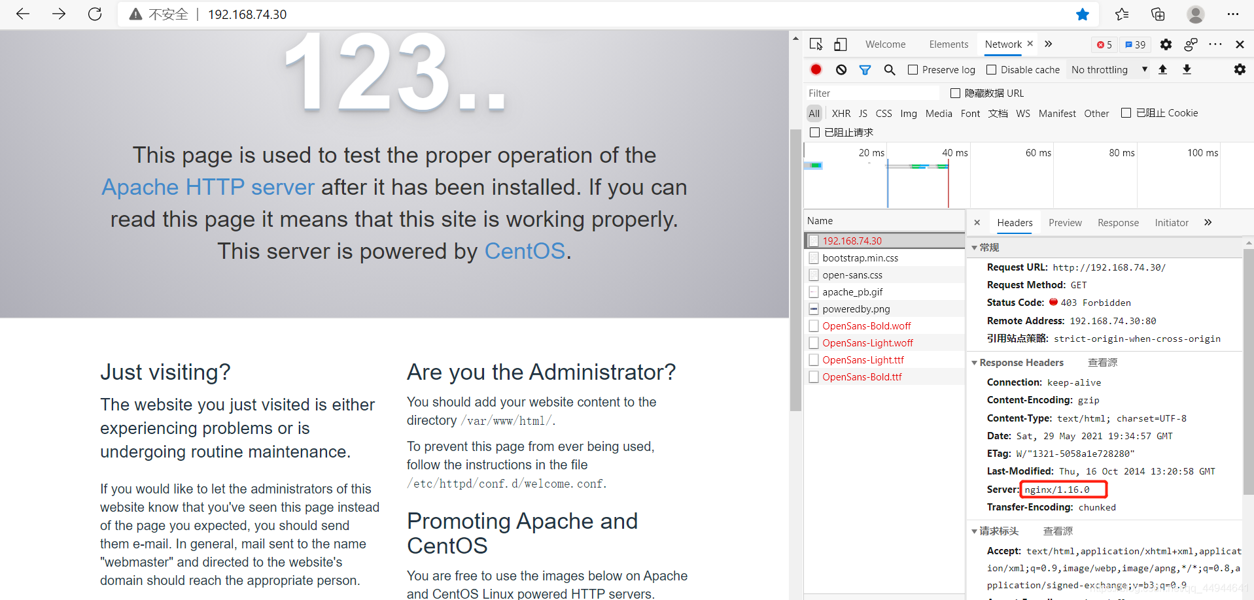
Task: Enable the Preserve log checkbox
Action: pyautogui.click(x=913, y=69)
